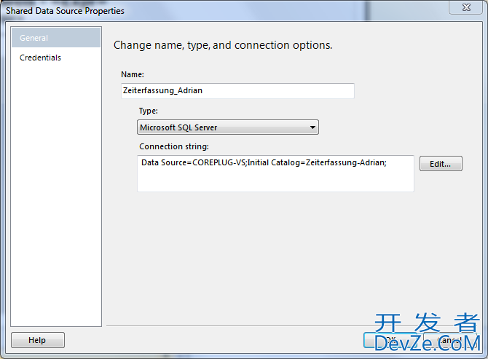Expand the Type dropdown showing Microsoft SQL Server
This screenshot has height=359, width=488.
pyautogui.click(x=228, y=127)
